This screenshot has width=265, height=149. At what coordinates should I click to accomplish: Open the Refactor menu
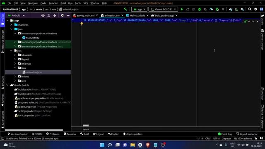pos(53,3)
